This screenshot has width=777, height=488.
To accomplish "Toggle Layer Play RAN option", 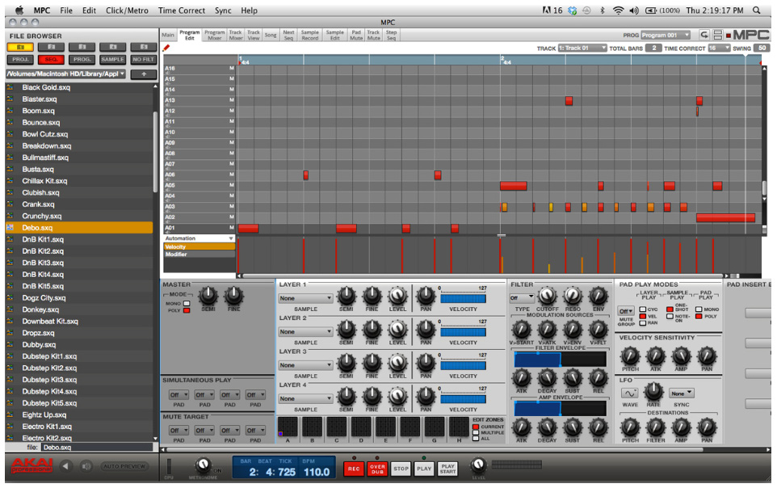I will click(643, 323).
